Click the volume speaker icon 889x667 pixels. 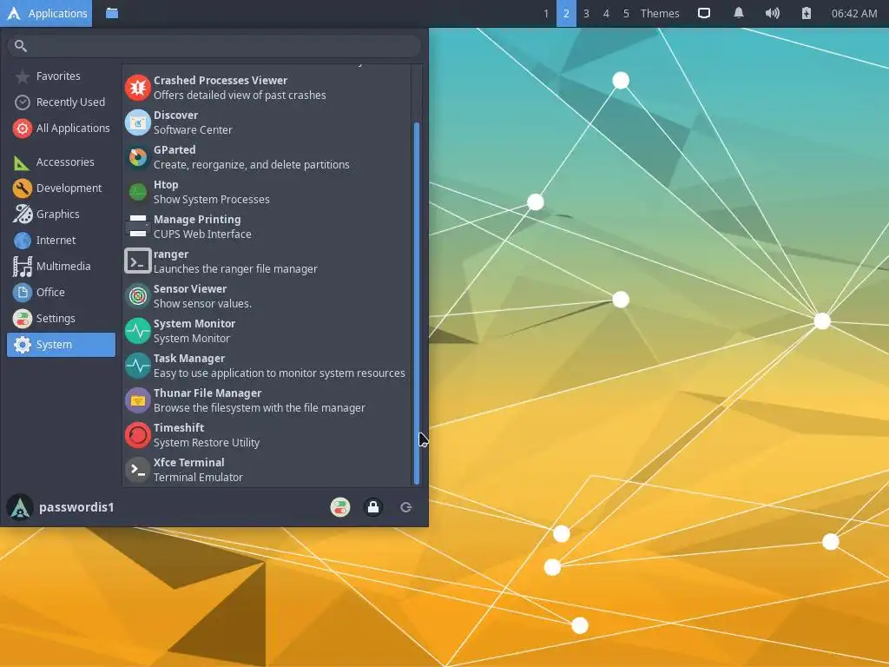click(x=772, y=13)
